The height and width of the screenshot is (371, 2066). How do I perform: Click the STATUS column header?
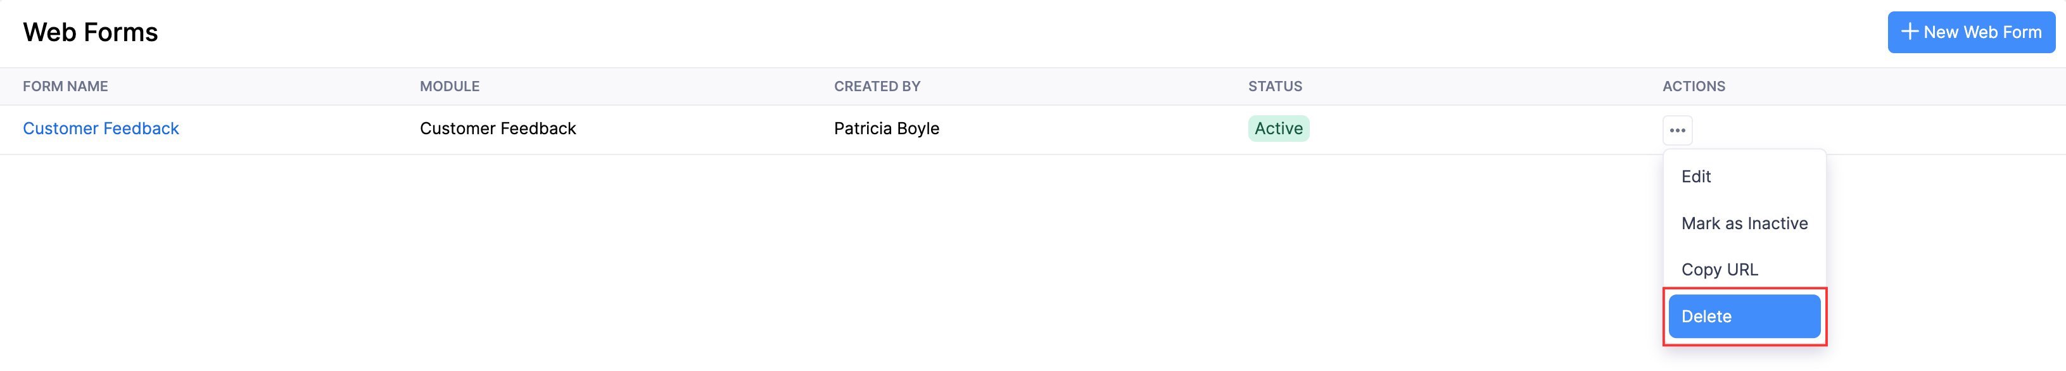pos(1275,85)
